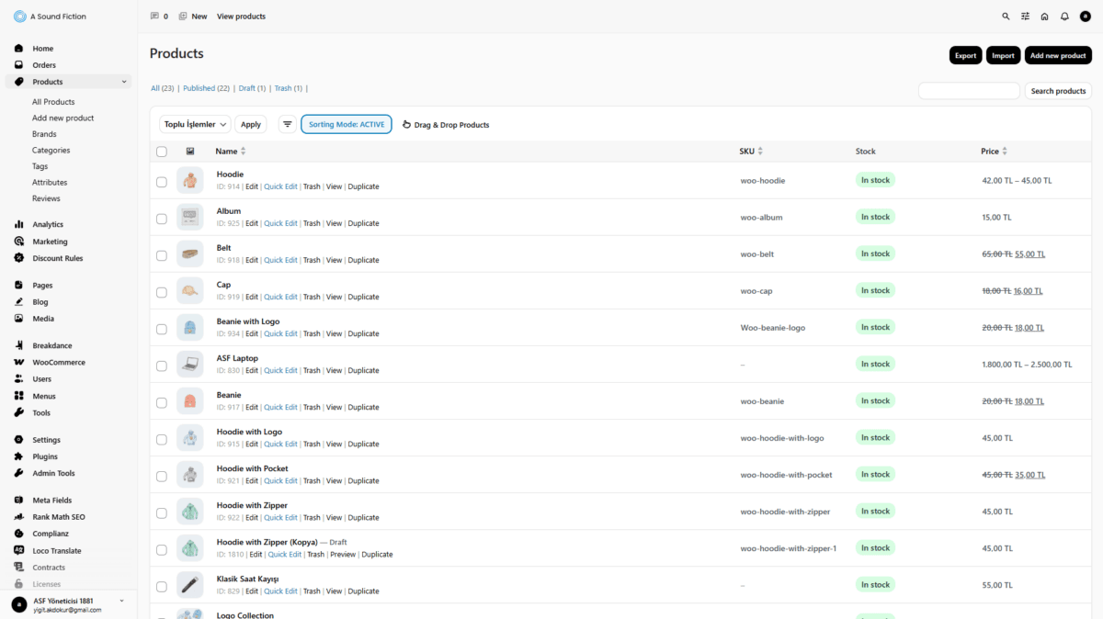Click Quick Edit link for Album

280,223
